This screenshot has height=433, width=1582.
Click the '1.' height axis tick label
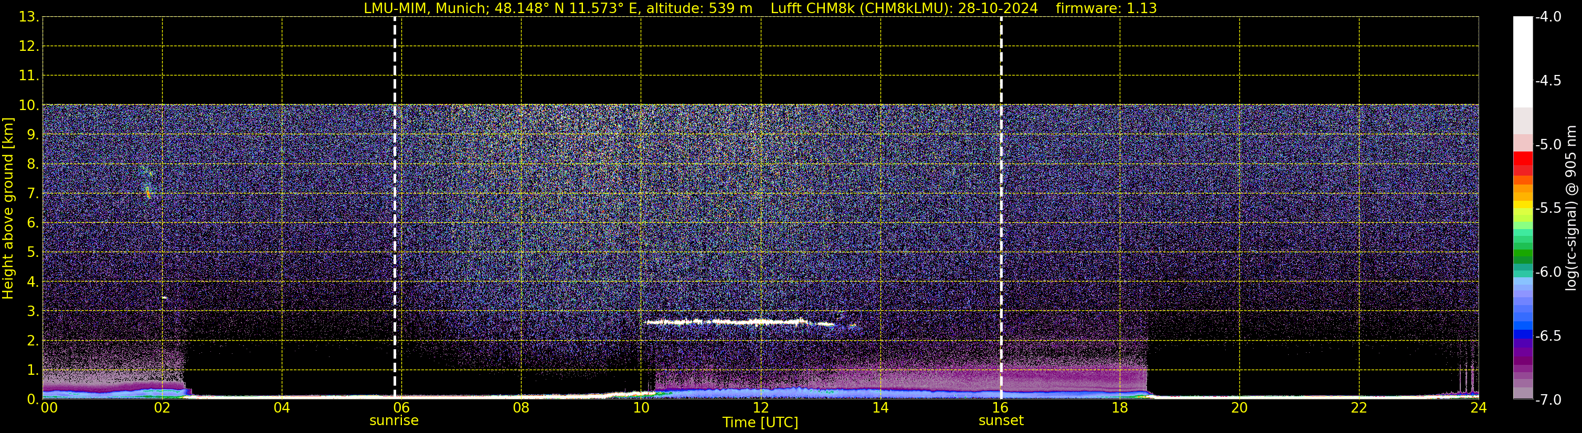click(33, 371)
